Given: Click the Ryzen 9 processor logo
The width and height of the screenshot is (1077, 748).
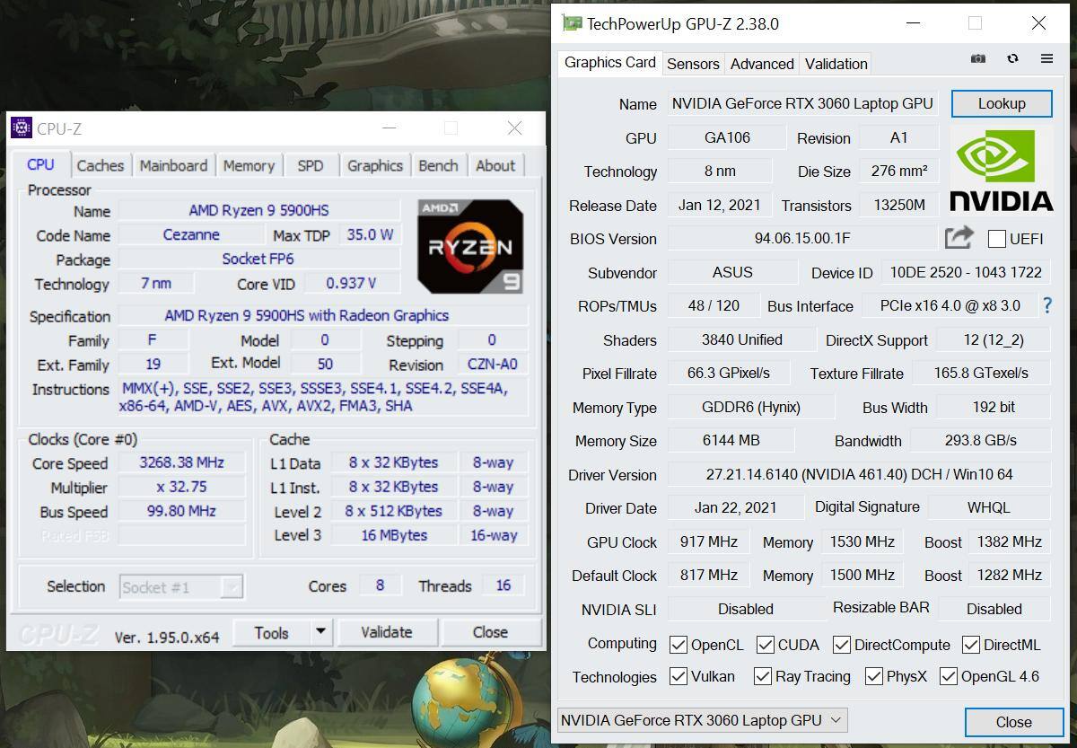Looking at the screenshot, I should click(x=470, y=247).
